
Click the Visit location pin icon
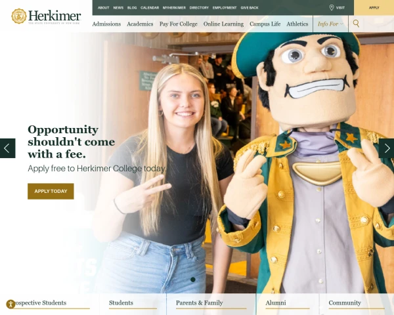pos(332,7)
